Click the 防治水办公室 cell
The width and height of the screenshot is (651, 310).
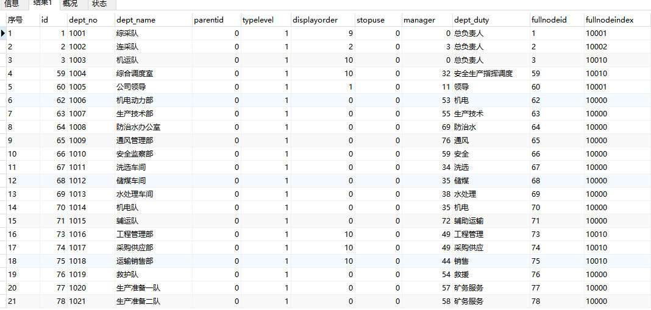(x=154, y=127)
